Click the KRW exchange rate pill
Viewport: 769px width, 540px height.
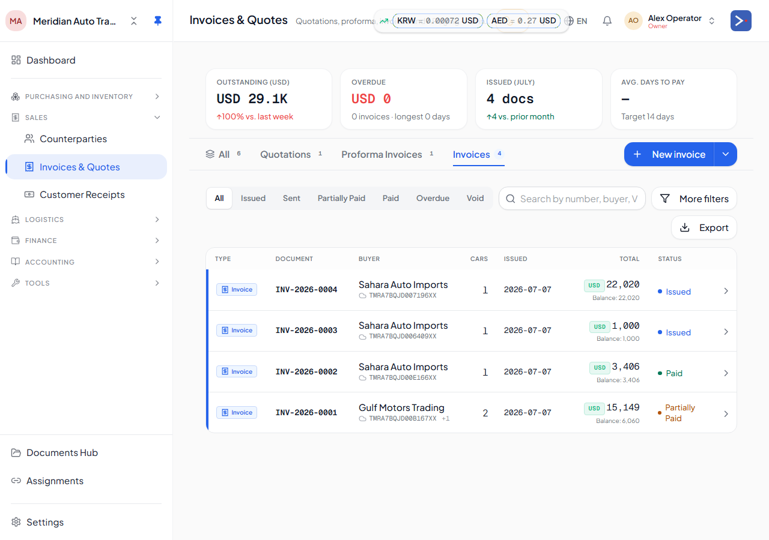(437, 21)
